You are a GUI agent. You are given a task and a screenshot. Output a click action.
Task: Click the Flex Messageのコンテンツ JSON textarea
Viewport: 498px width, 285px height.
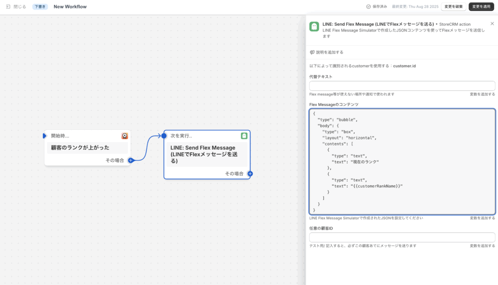point(402,162)
